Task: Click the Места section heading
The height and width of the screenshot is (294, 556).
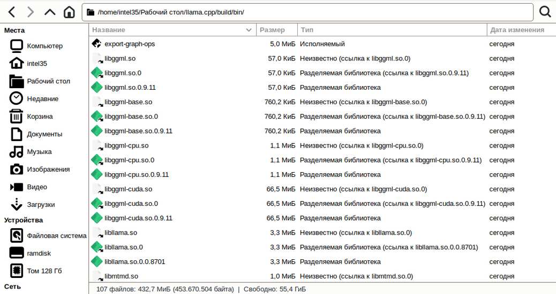Action: tap(14, 30)
